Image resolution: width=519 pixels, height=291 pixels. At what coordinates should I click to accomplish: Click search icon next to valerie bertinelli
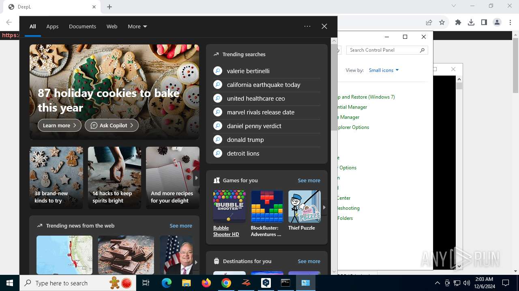[x=218, y=71]
